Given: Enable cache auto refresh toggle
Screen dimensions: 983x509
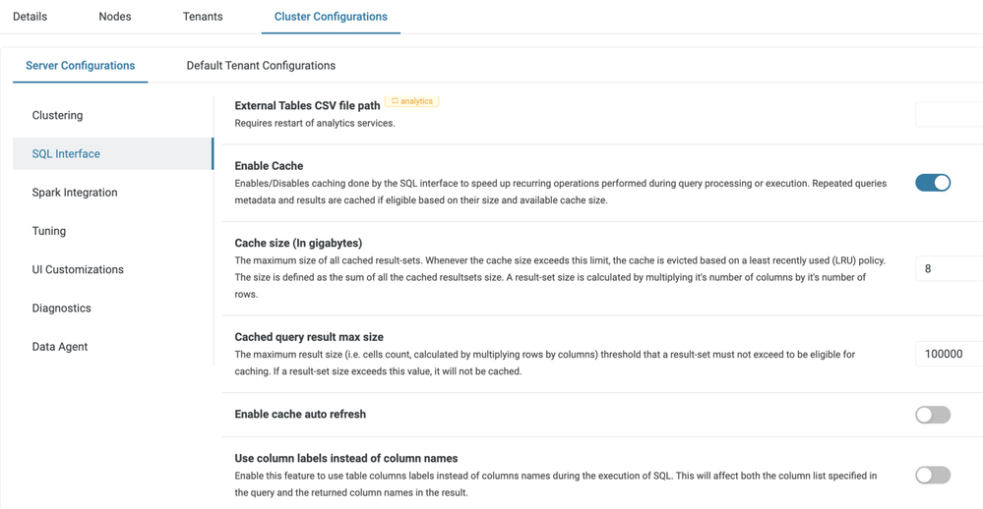Looking at the screenshot, I should [x=932, y=415].
